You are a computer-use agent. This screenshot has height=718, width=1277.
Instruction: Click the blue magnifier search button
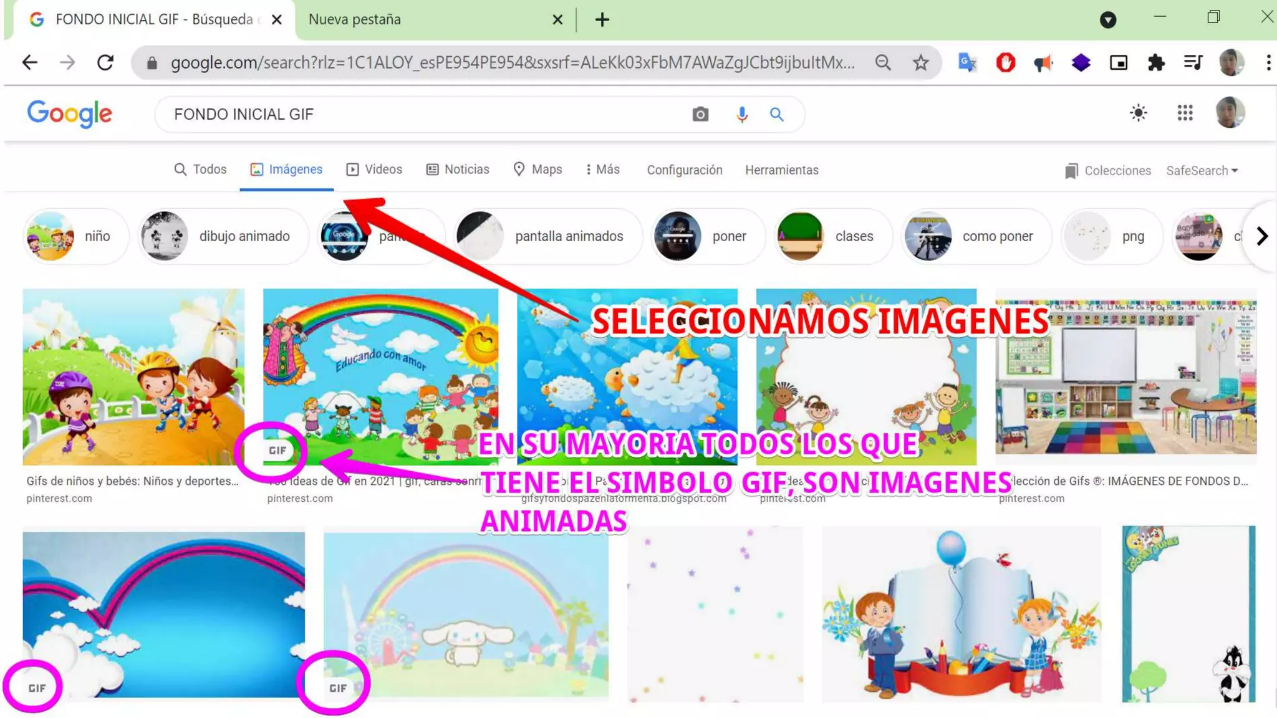[x=776, y=114]
